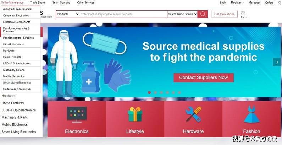Select the first red carousel dot
The height and width of the screenshot is (145, 282).
pos(149,92)
